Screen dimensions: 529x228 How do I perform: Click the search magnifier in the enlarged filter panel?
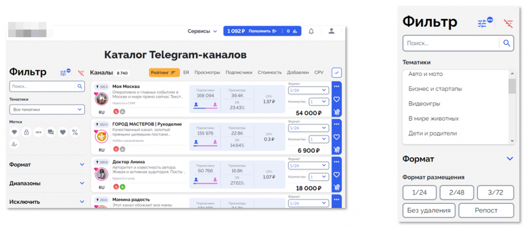pyautogui.click(x=506, y=43)
